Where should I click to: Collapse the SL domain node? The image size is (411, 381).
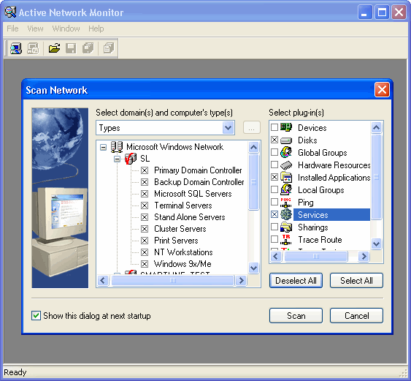click(117, 159)
